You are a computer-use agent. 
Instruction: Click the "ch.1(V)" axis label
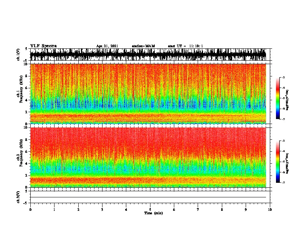click(x=18, y=55)
